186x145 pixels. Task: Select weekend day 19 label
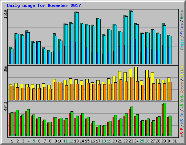(109, 141)
